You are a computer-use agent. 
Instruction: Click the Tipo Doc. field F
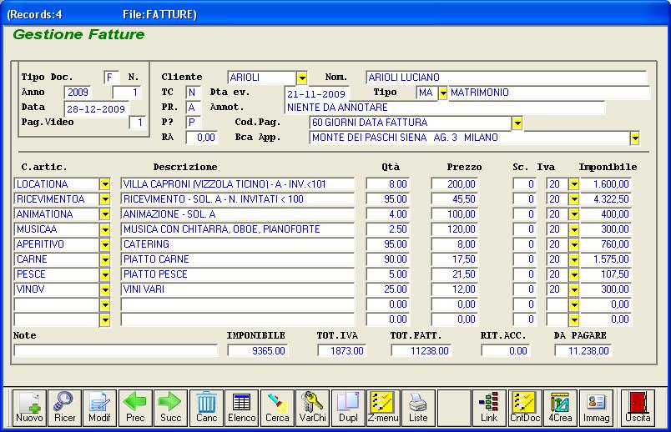click(x=111, y=78)
